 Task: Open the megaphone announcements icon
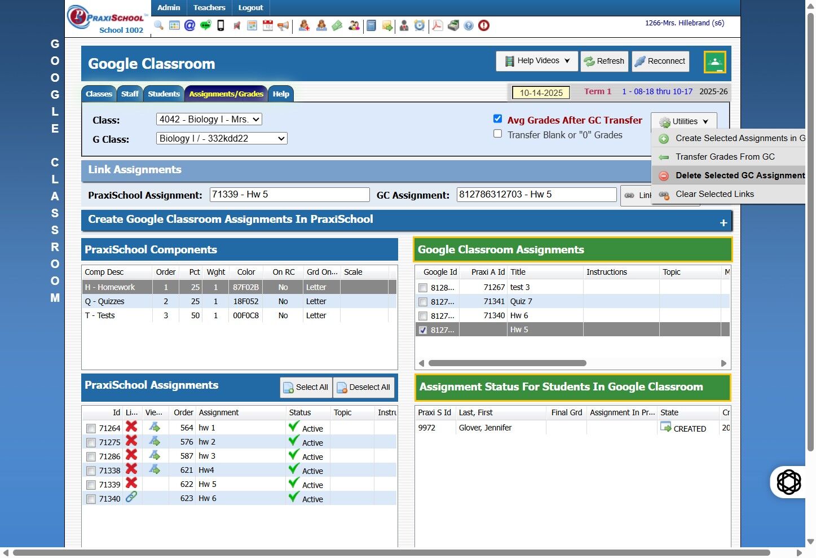pos(283,25)
